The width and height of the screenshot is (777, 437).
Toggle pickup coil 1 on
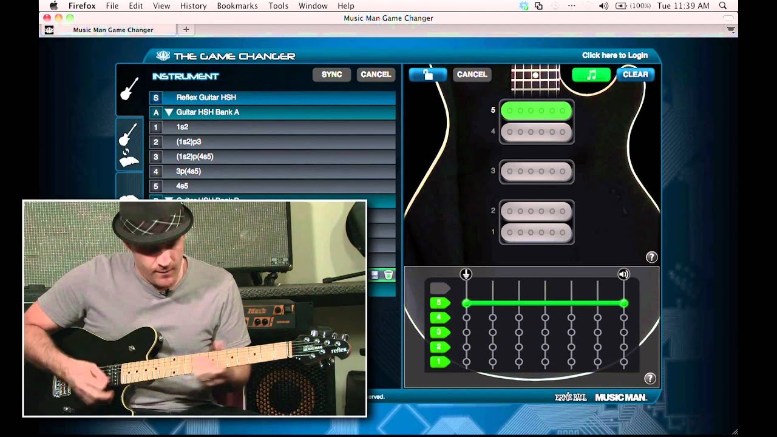537,232
